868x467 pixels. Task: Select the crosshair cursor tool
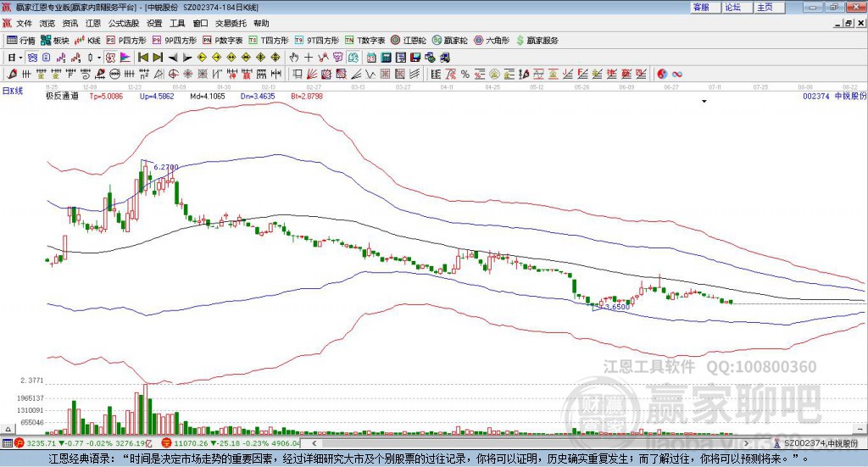pyautogui.click(x=309, y=58)
